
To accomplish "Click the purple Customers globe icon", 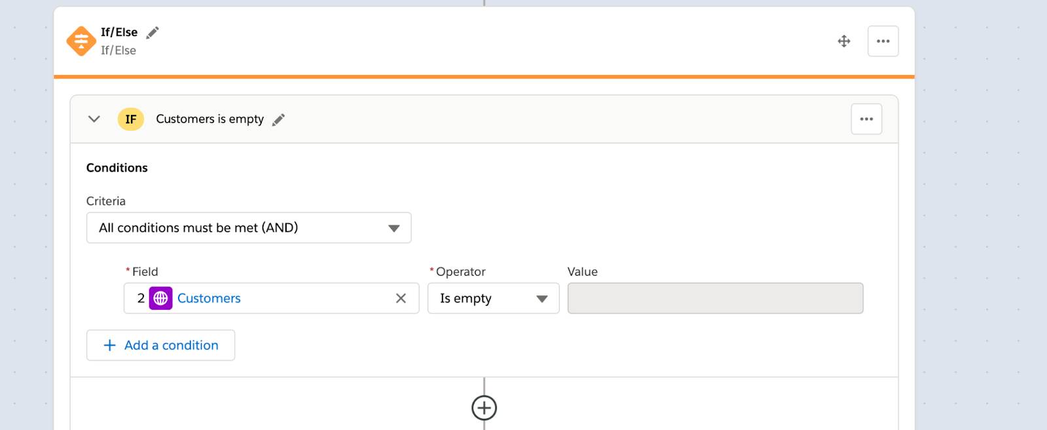I will pos(160,298).
